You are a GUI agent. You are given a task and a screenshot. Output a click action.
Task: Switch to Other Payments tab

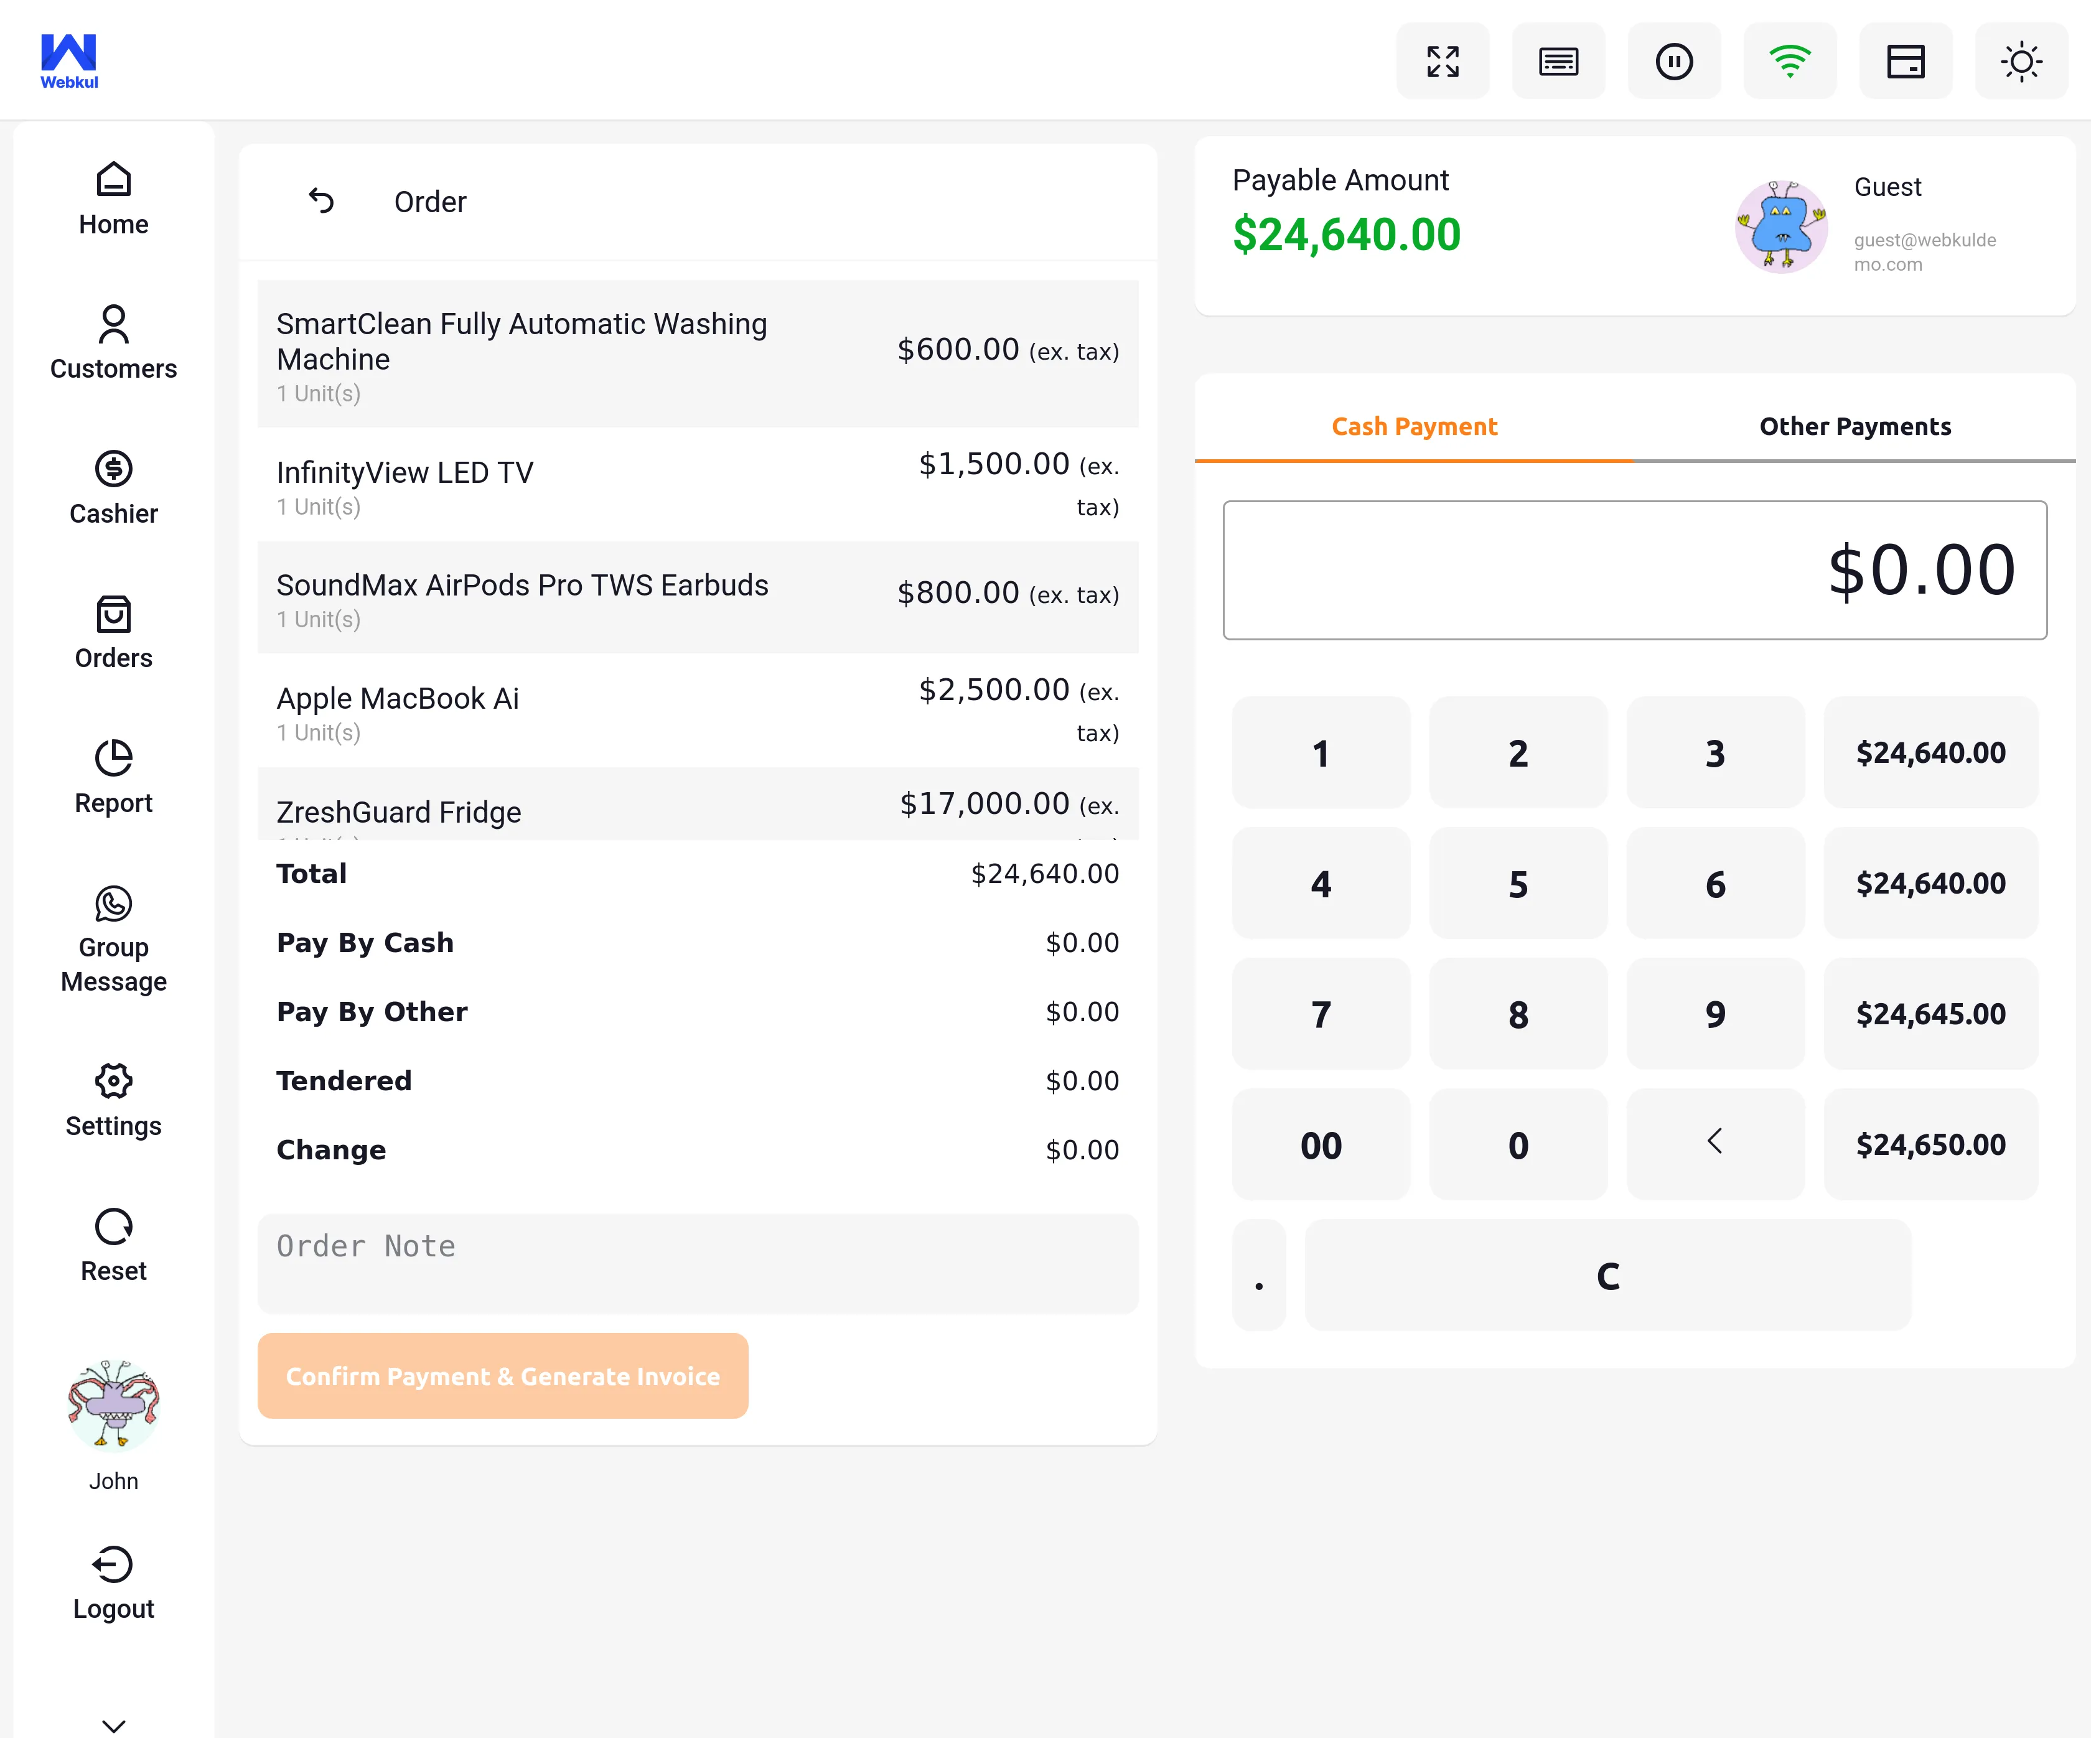click(x=1855, y=426)
